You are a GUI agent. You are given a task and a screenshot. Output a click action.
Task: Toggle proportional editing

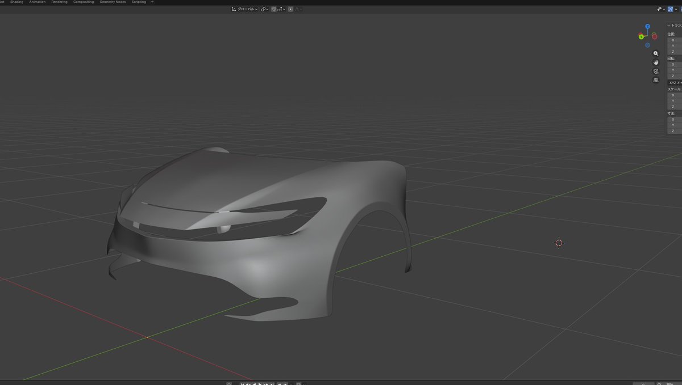tap(290, 9)
